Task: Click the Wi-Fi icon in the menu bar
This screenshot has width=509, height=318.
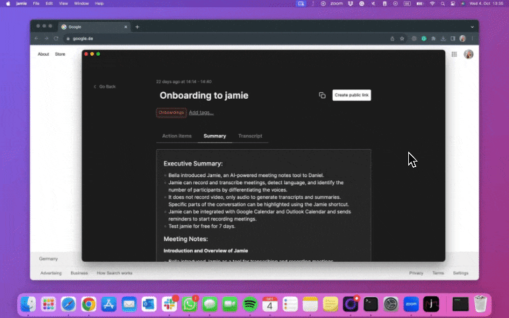Action: tap(432, 3)
